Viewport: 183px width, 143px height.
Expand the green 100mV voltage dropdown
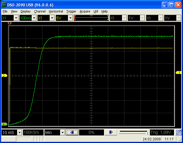[x=34, y=18]
